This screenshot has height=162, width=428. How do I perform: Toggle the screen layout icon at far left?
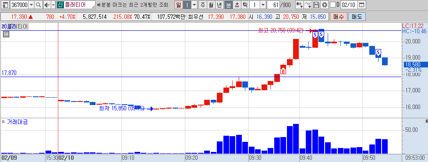point(5,5)
